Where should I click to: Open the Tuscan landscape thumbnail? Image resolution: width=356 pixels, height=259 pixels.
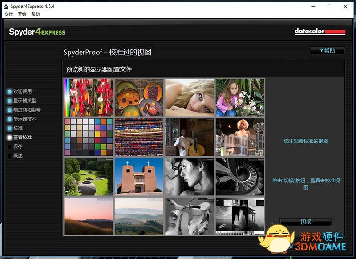(139, 216)
